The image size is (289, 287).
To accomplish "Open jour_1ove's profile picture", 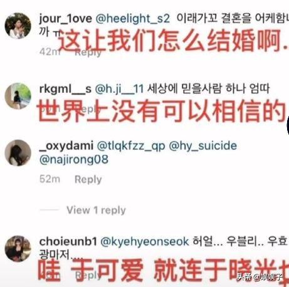I will pyautogui.click(x=18, y=26).
